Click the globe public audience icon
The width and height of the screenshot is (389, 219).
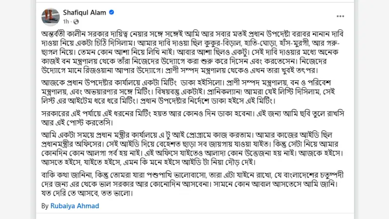[x=76, y=21]
